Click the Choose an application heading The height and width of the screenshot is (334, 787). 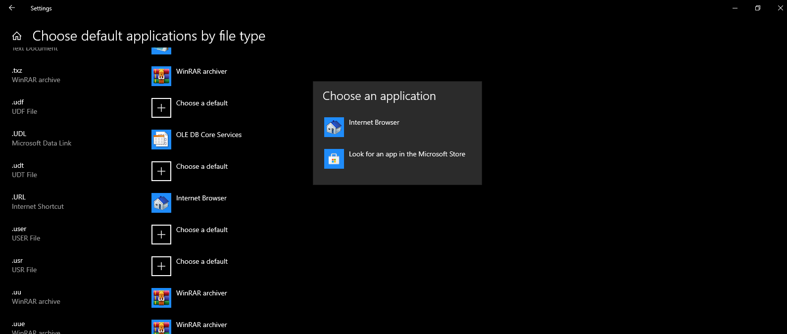(379, 96)
